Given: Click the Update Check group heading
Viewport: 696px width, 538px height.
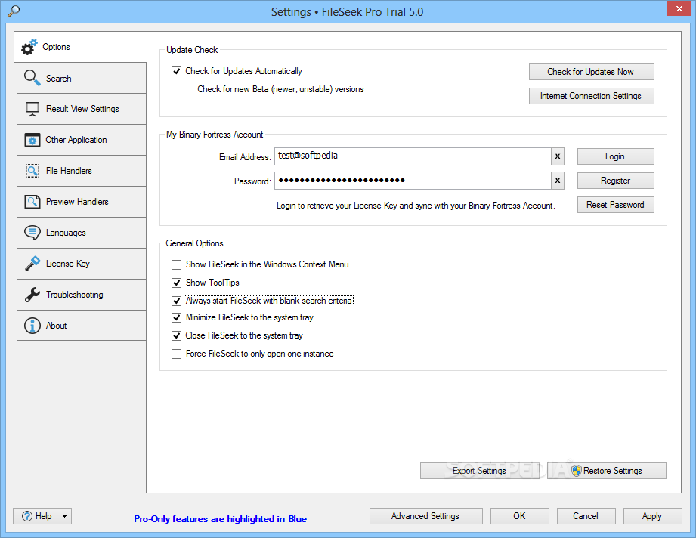Looking at the screenshot, I should [x=192, y=50].
